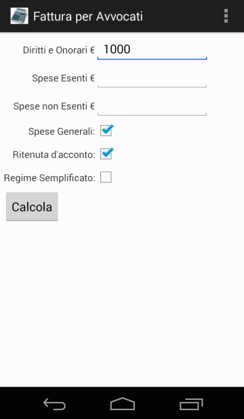Tap the Android back navigation arrow

pos(54,404)
